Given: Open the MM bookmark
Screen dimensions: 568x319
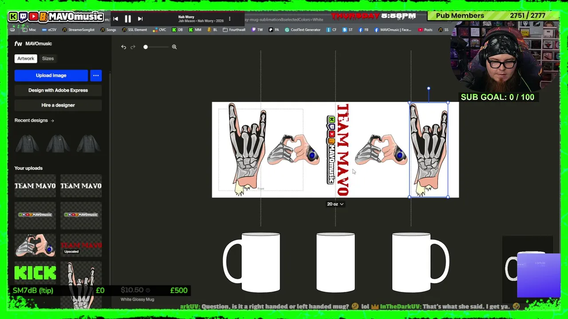Looking at the screenshot, I should pyautogui.click(x=195, y=30).
